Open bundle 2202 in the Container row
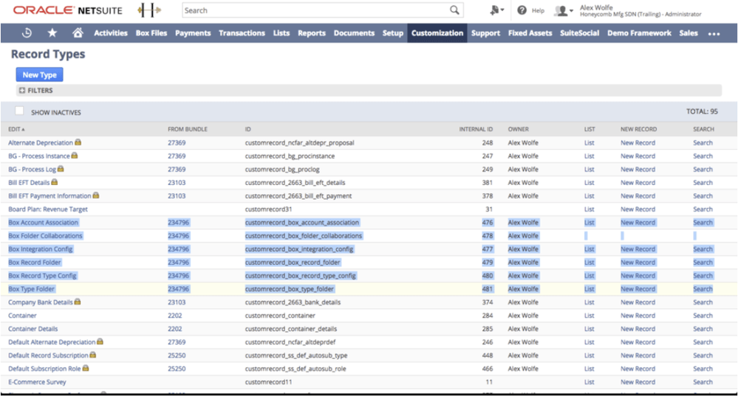The height and width of the screenshot is (396, 738). tap(174, 315)
